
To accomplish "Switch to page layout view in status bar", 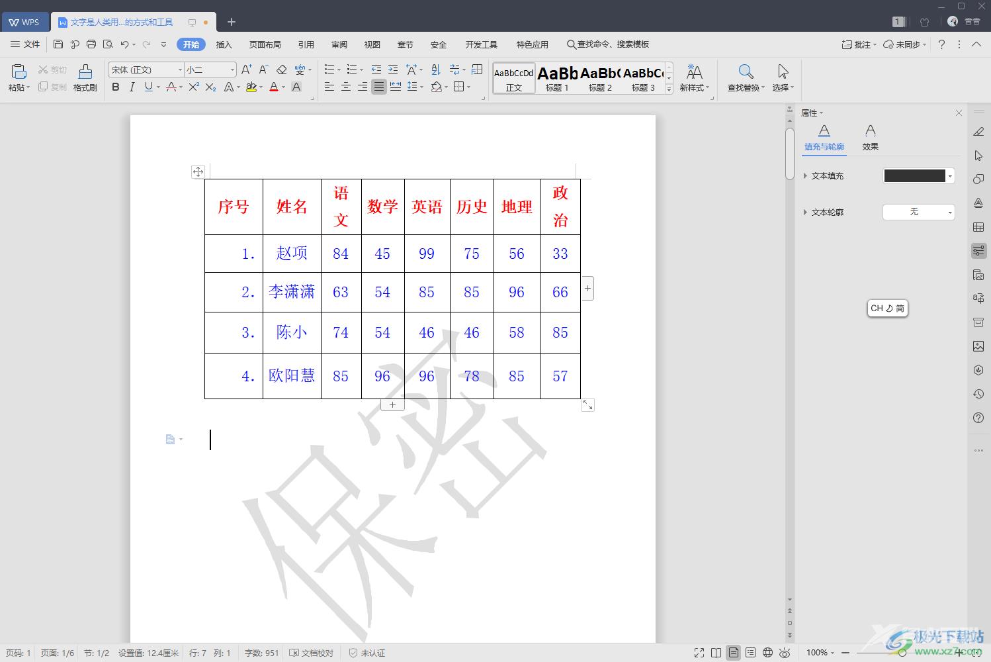I will click(x=734, y=653).
